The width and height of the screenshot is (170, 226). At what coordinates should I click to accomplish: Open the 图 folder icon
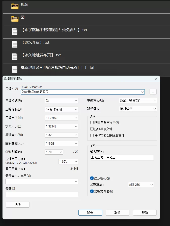[x=15, y=19]
